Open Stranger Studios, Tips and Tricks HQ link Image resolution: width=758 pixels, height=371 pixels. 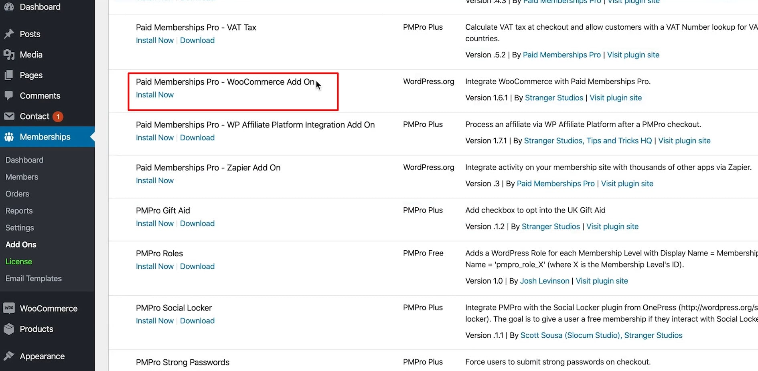pyautogui.click(x=588, y=141)
